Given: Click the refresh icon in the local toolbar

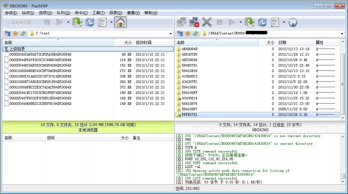Looking at the screenshot, I should click(x=90, y=22).
